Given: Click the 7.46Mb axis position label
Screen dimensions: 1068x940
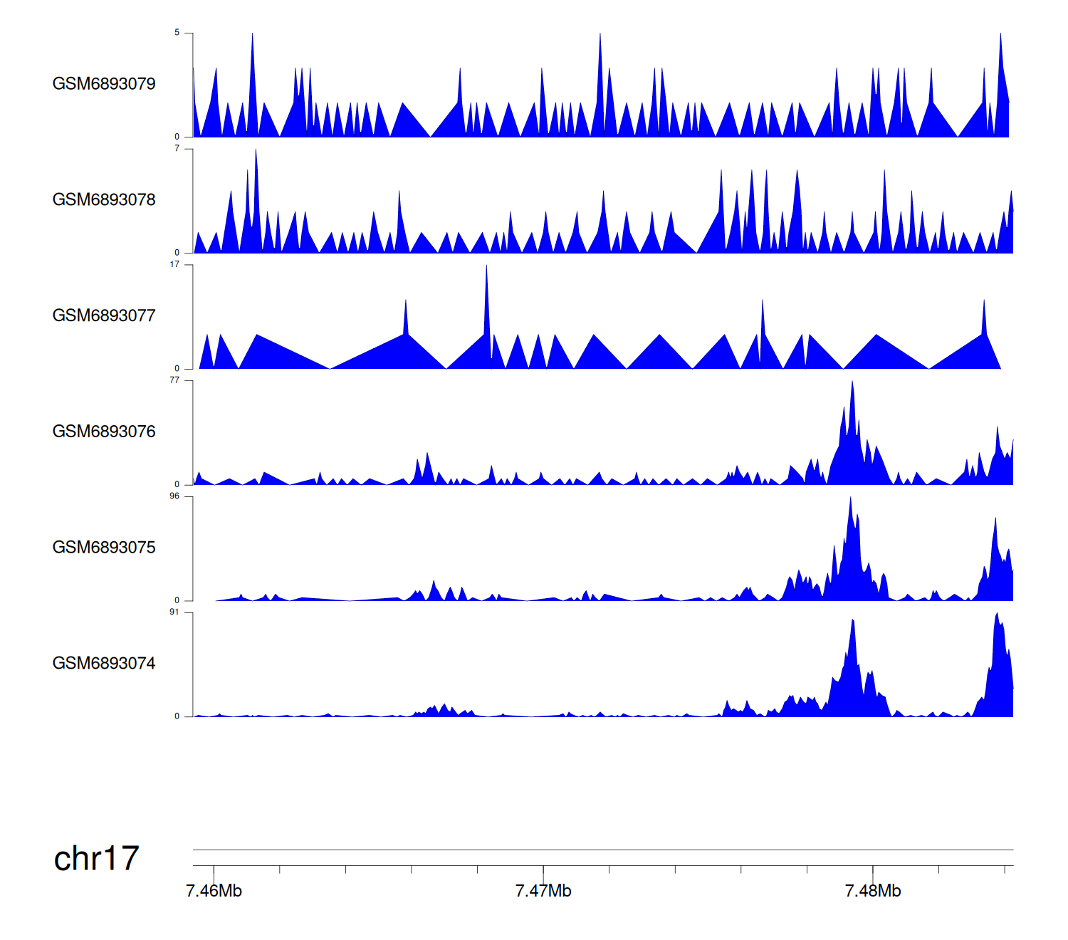Looking at the screenshot, I should point(214,892).
